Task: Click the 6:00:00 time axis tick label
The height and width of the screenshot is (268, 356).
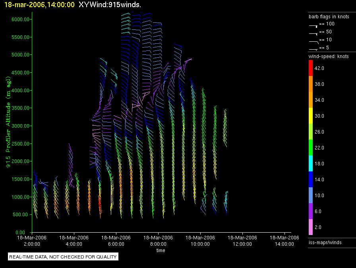Action: [116, 240]
